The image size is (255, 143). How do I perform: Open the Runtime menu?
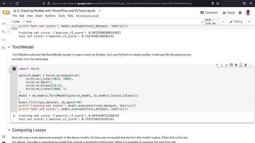click(x=50, y=16)
